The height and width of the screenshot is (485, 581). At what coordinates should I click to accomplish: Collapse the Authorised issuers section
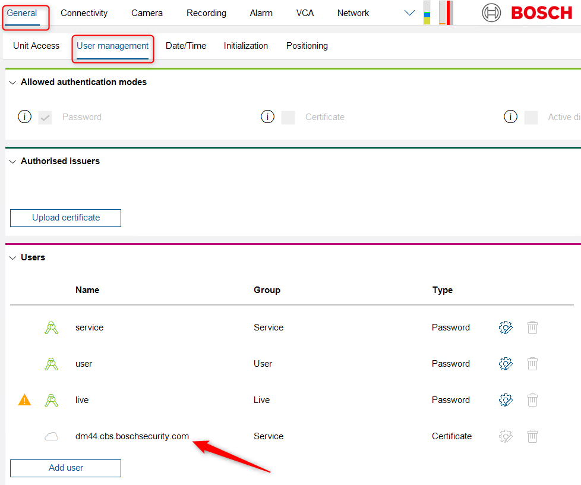click(13, 162)
